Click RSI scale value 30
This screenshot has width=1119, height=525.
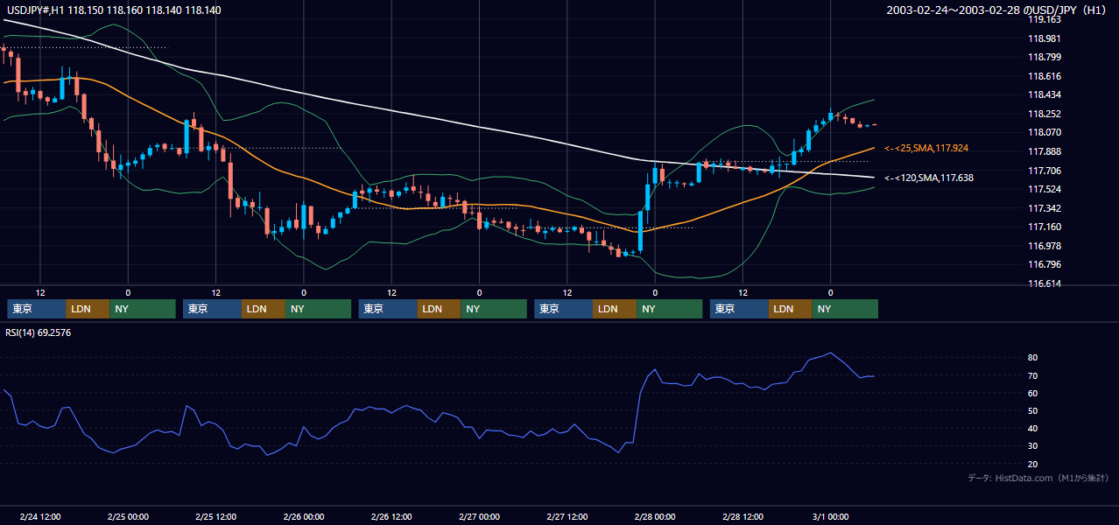[x=1033, y=446]
